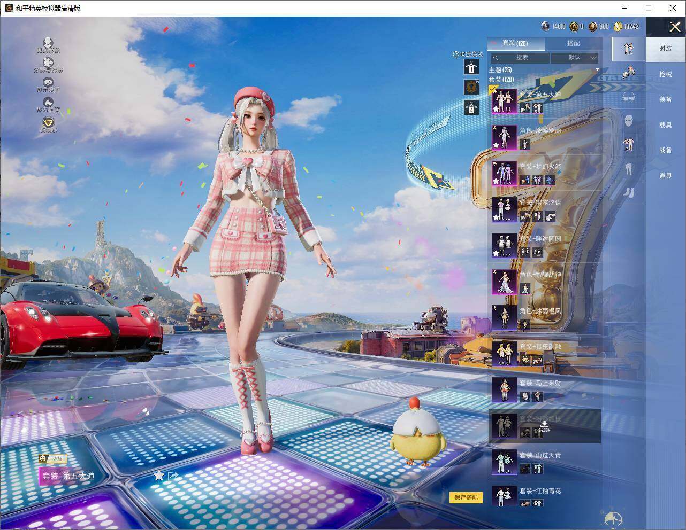This screenshot has height=530, width=686.
Task: Open the 搭配 tab
Action: click(573, 43)
